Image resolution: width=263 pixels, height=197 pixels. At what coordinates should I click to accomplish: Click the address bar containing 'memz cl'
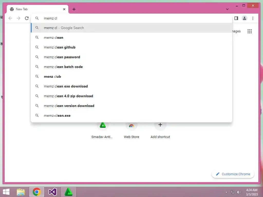click(x=132, y=18)
